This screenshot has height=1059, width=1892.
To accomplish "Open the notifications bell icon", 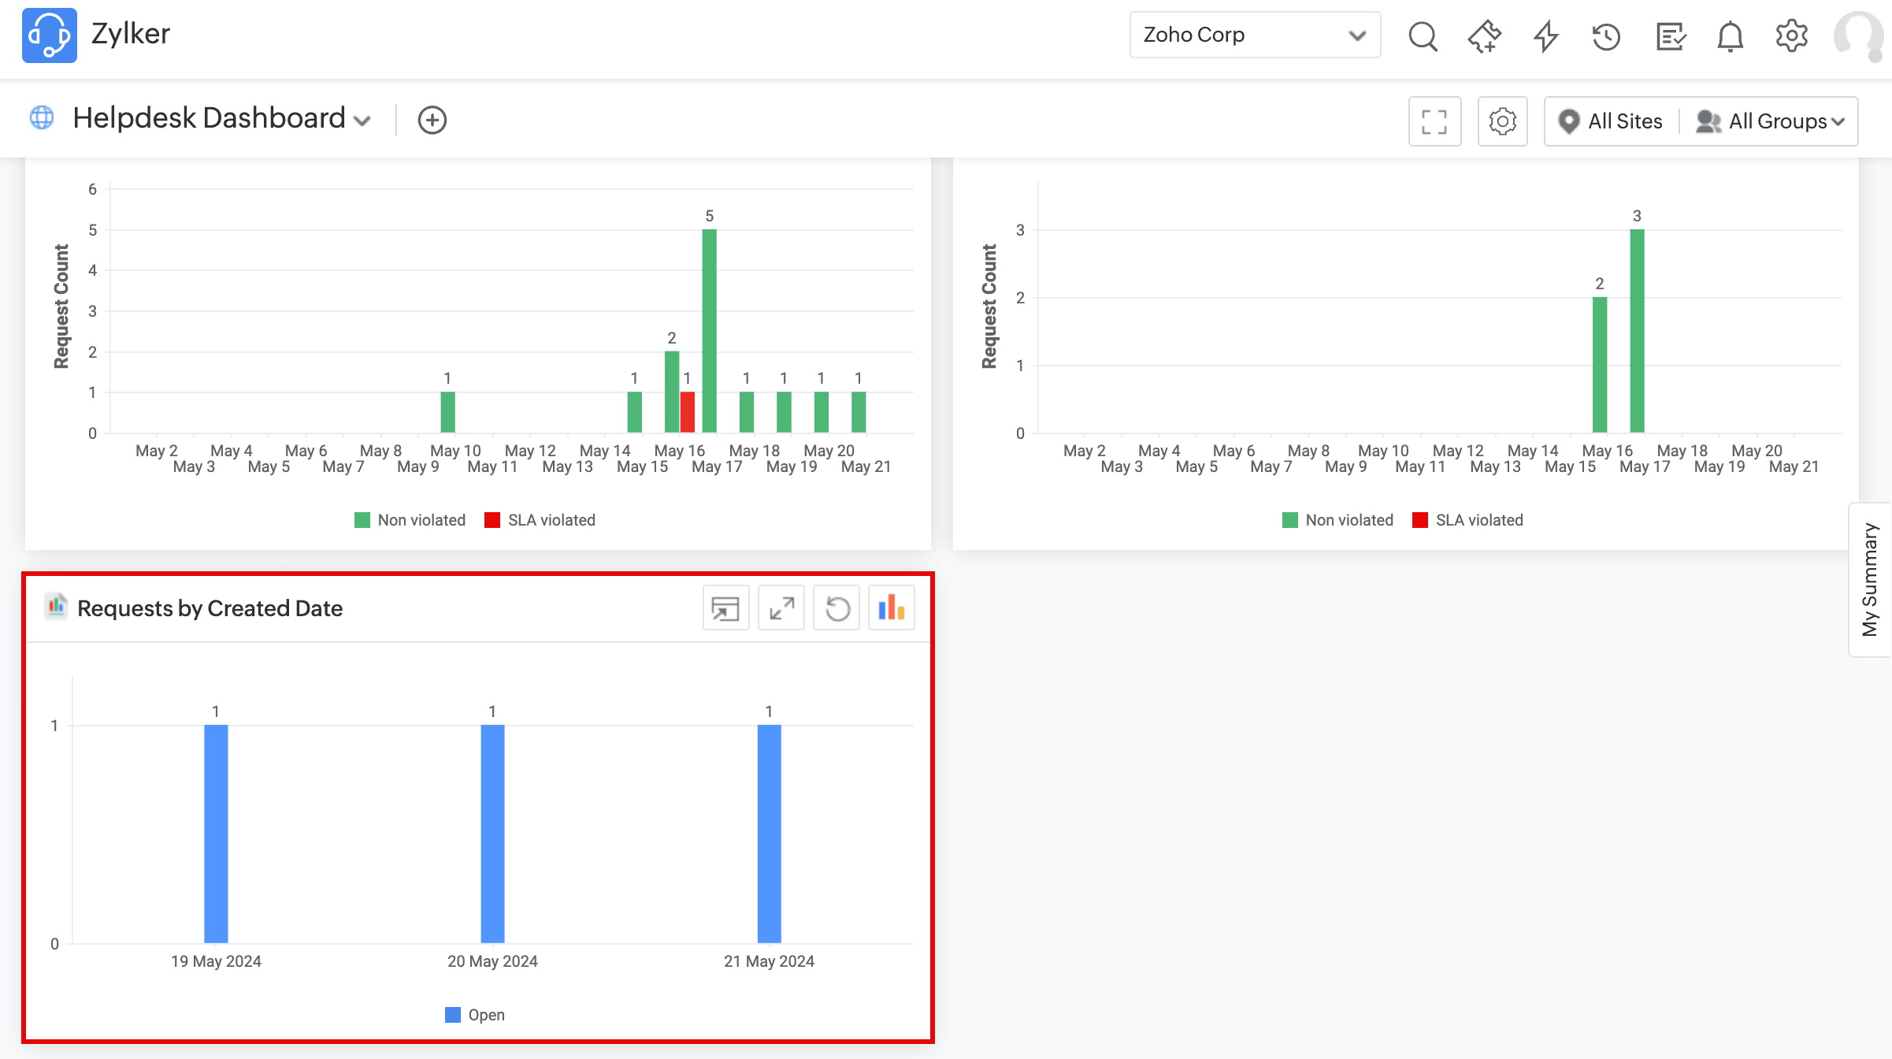I will pos(1730,36).
